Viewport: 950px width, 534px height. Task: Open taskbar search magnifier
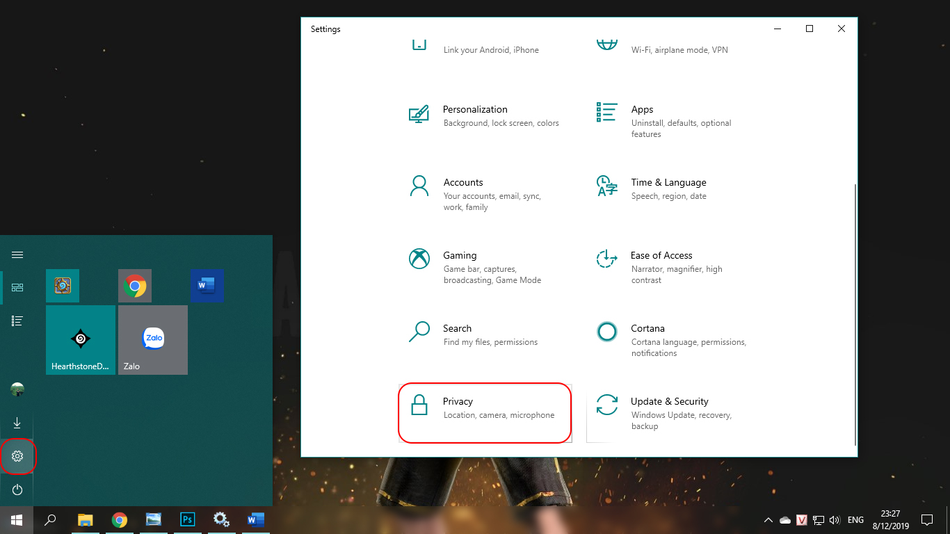[x=50, y=519]
